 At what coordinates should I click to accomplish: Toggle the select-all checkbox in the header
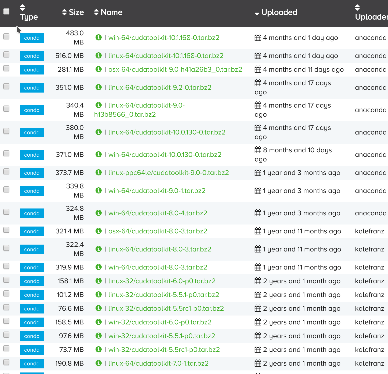pos(7,11)
